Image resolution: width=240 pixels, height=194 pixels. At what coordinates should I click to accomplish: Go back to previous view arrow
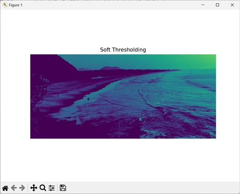click(x=14, y=188)
